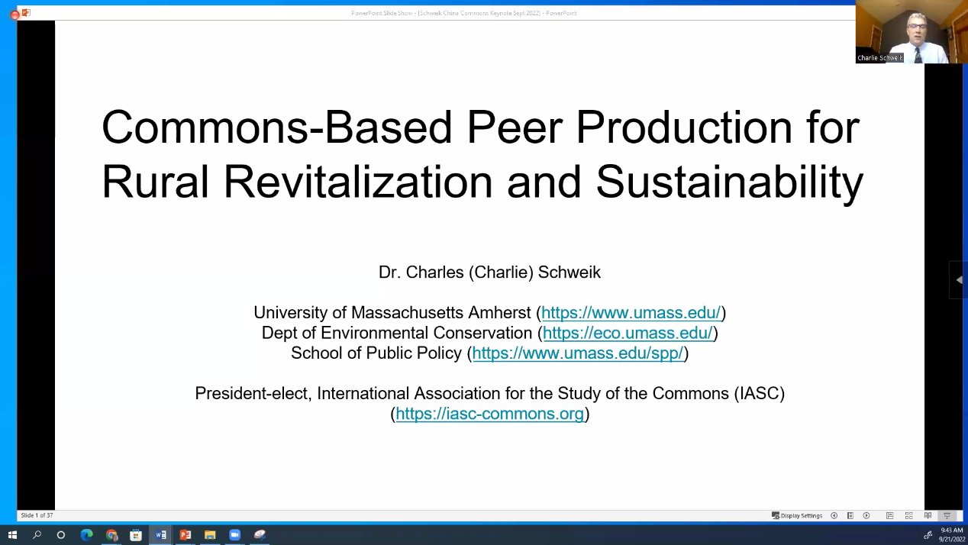Click the Slide 1 of 37 indicator

coord(37,515)
